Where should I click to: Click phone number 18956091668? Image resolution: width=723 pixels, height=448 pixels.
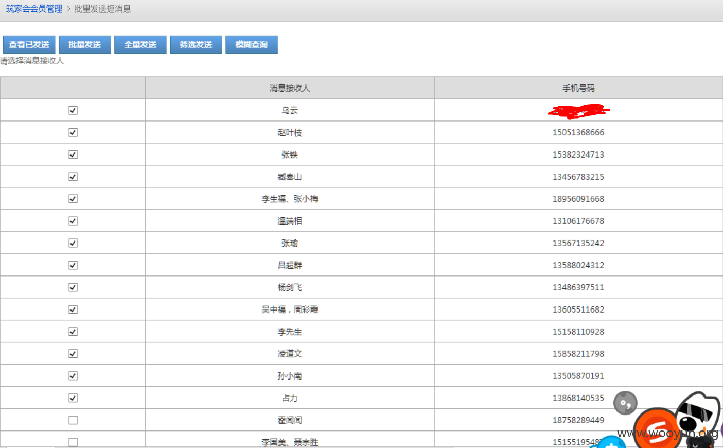(x=578, y=199)
